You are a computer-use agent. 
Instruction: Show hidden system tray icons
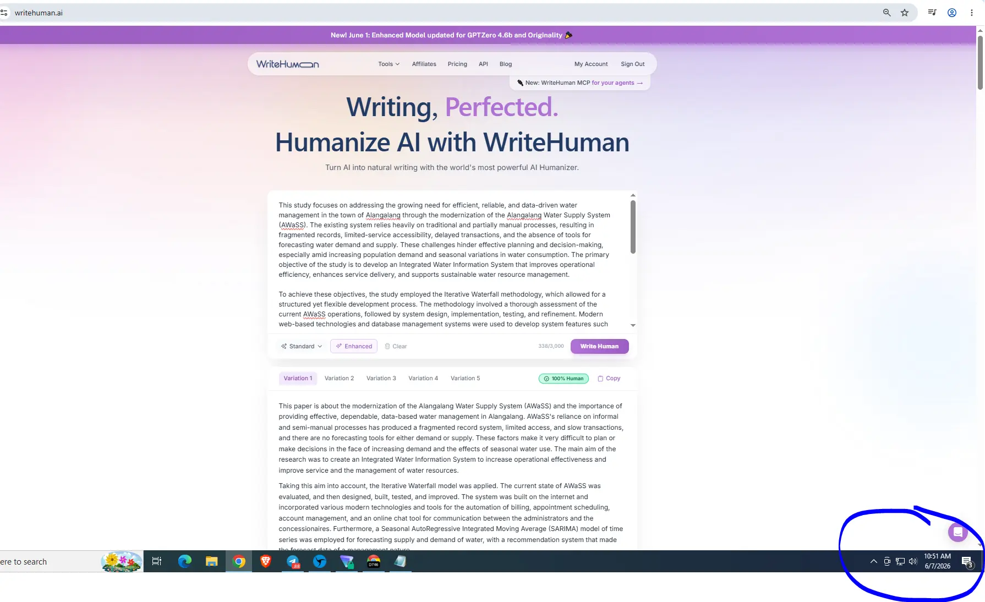[x=874, y=561]
